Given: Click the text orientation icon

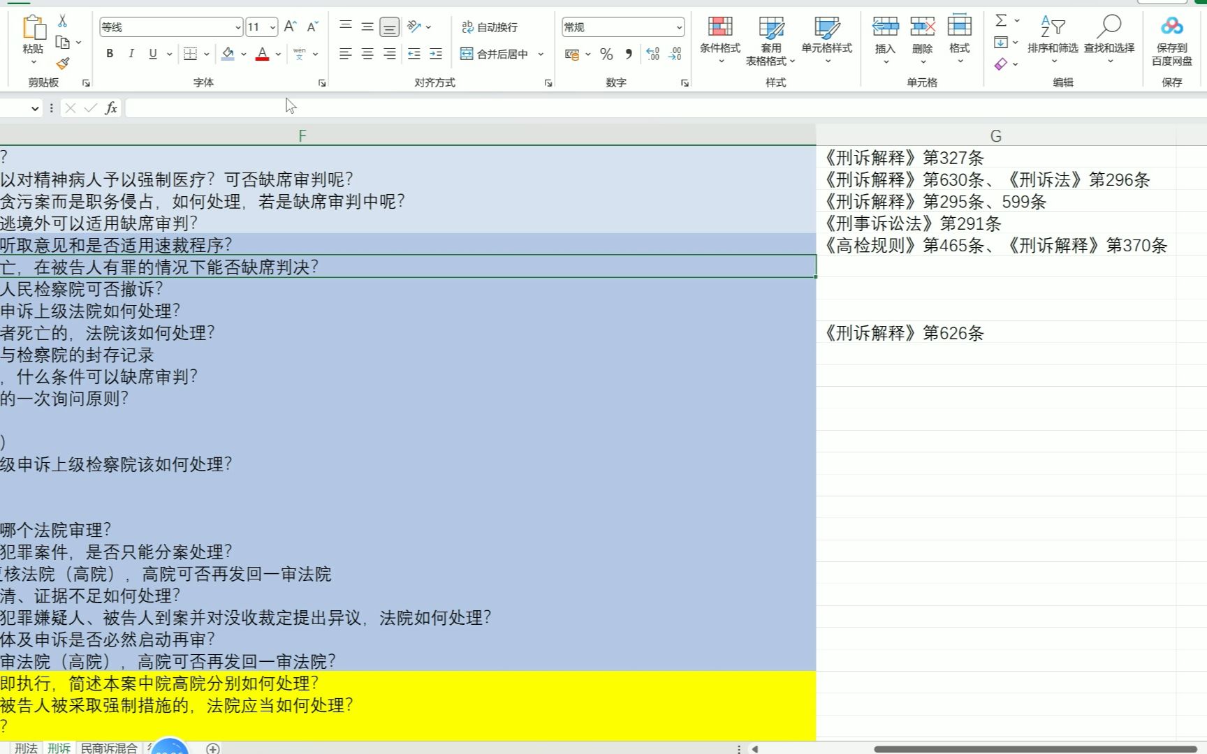Looking at the screenshot, I should coord(415,27).
